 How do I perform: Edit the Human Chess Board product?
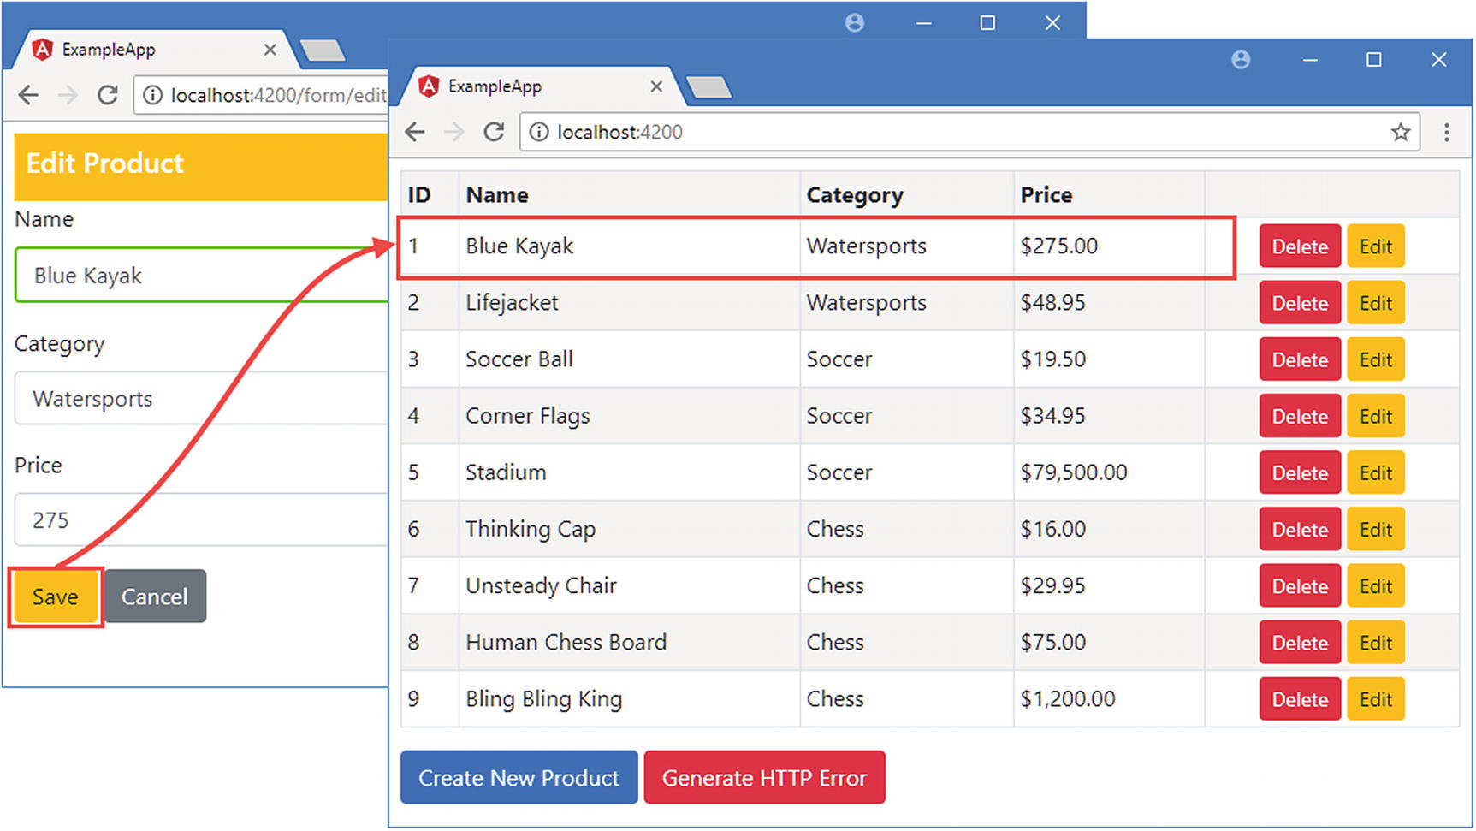tap(1376, 643)
